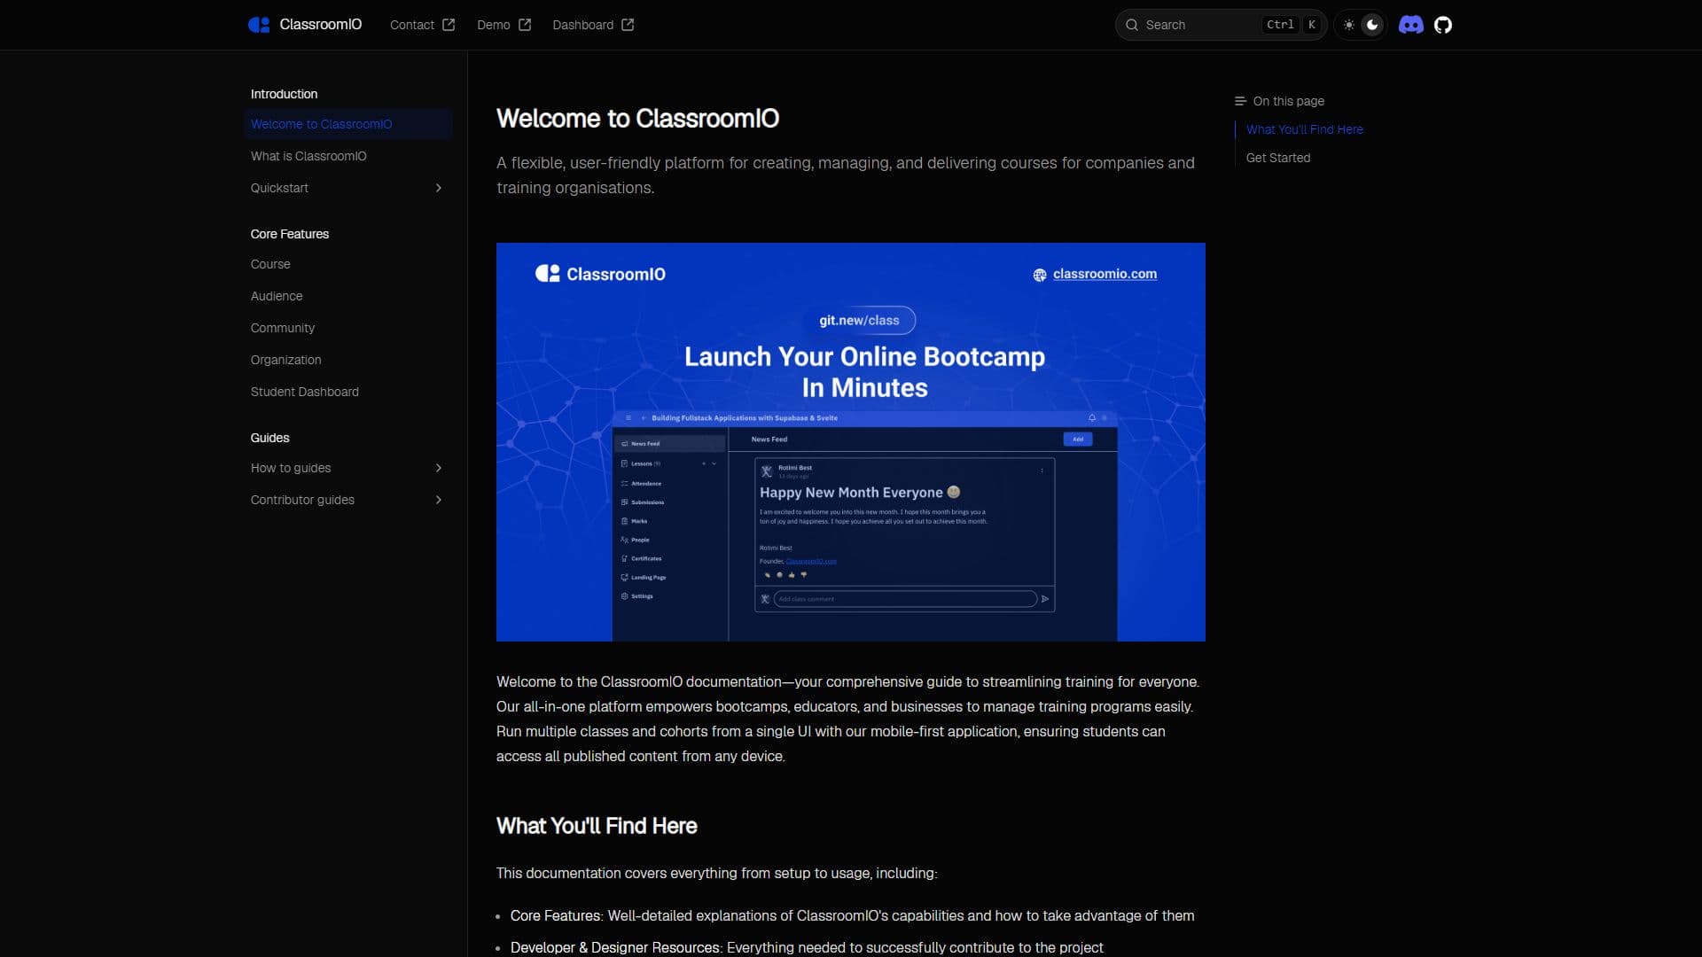Jump to What You'll Find Here via table of contents
Screen dimensions: 1702x957
pos(1304,129)
